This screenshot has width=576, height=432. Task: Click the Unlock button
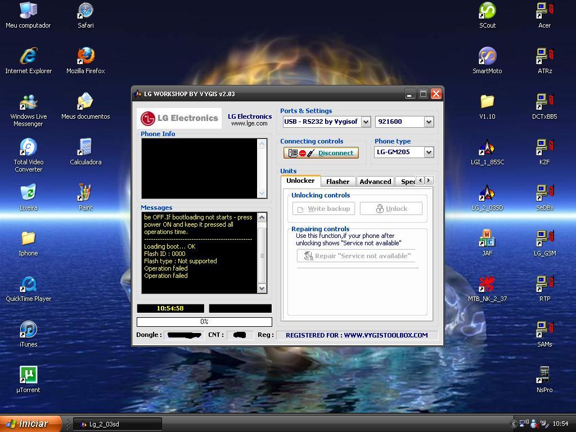pos(391,209)
